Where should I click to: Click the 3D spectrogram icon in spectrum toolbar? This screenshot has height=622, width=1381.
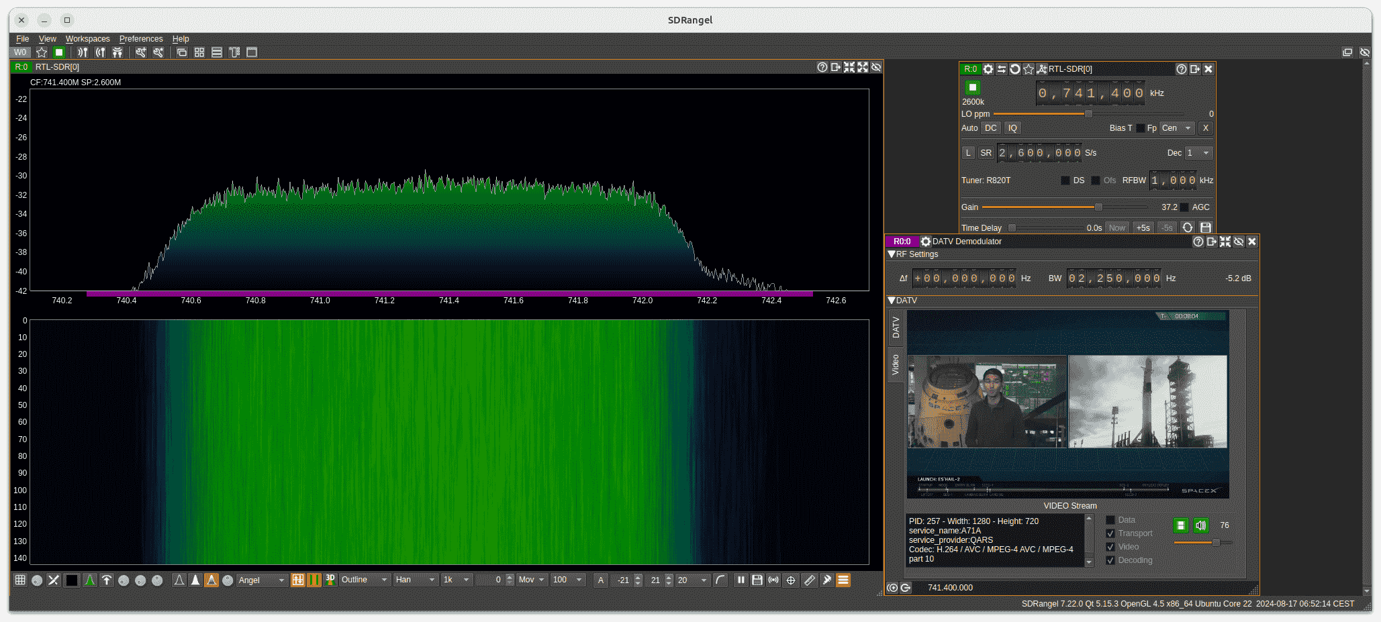point(330,580)
